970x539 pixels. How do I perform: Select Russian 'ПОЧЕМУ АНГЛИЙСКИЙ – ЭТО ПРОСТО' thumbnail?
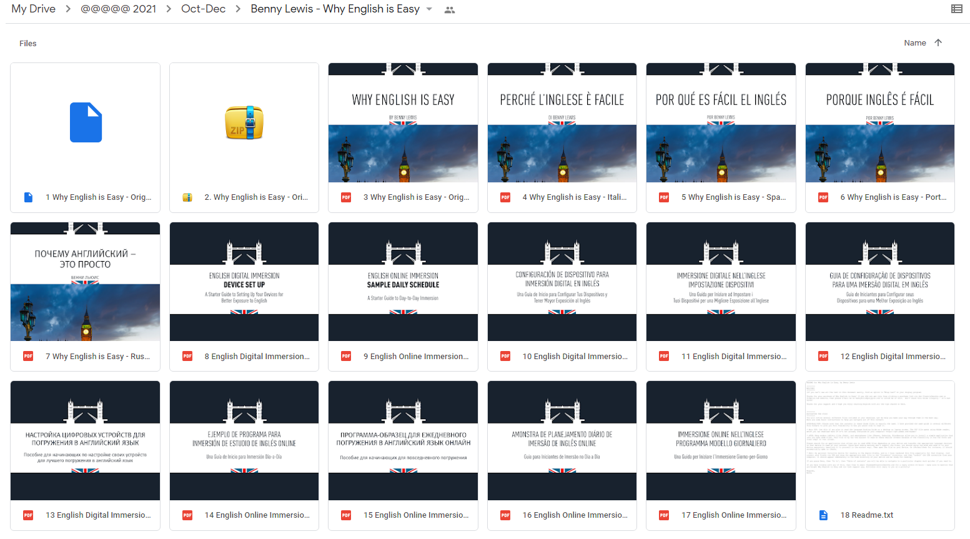pyautogui.click(x=86, y=282)
